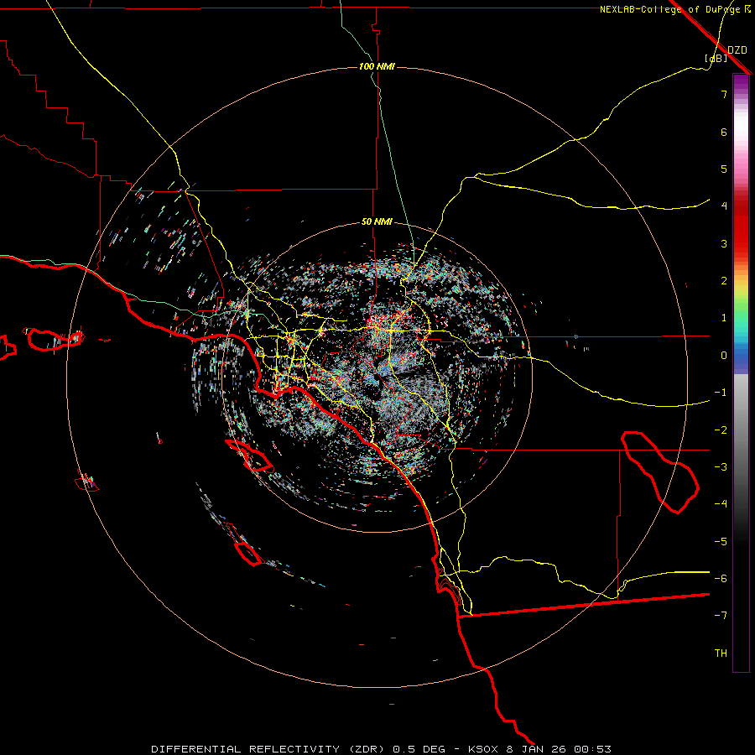Click the color scale value 2
The height and width of the screenshot is (755, 755).
click(x=724, y=281)
